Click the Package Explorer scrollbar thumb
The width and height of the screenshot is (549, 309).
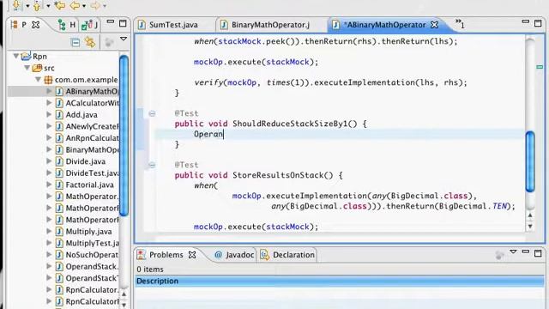coord(124,136)
